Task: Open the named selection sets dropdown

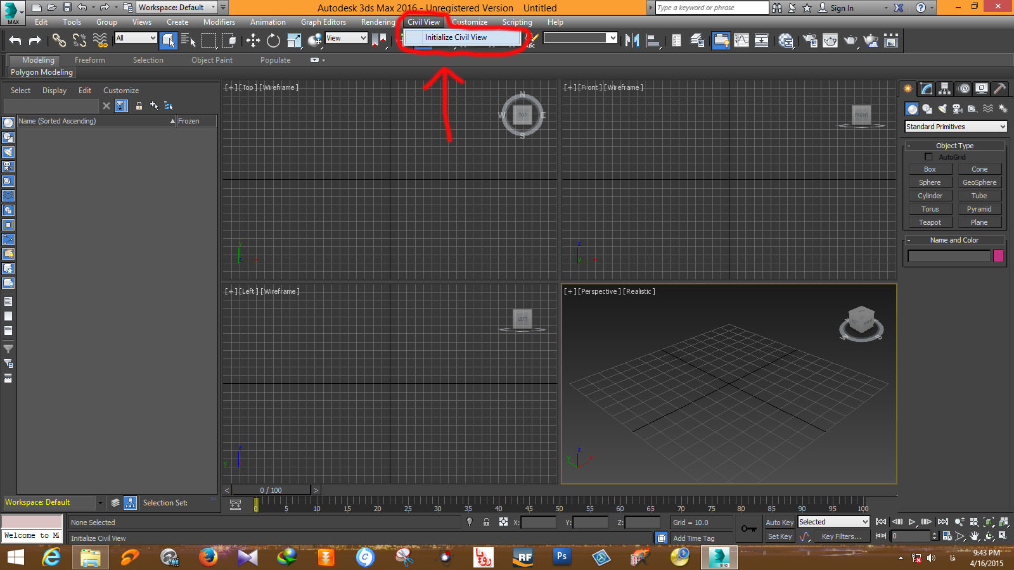Action: (x=581, y=38)
